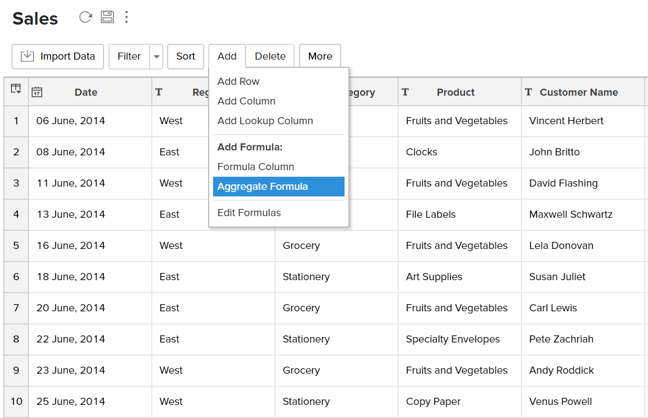
Task: Click the Delete button
Action: click(x=270, y=56)
